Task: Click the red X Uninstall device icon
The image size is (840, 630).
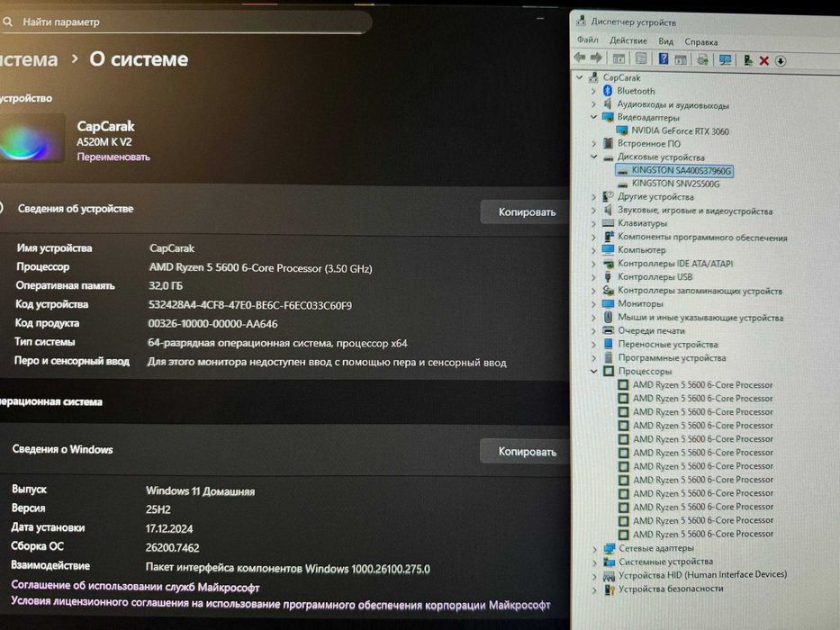Action: click(x=764, y=60)
